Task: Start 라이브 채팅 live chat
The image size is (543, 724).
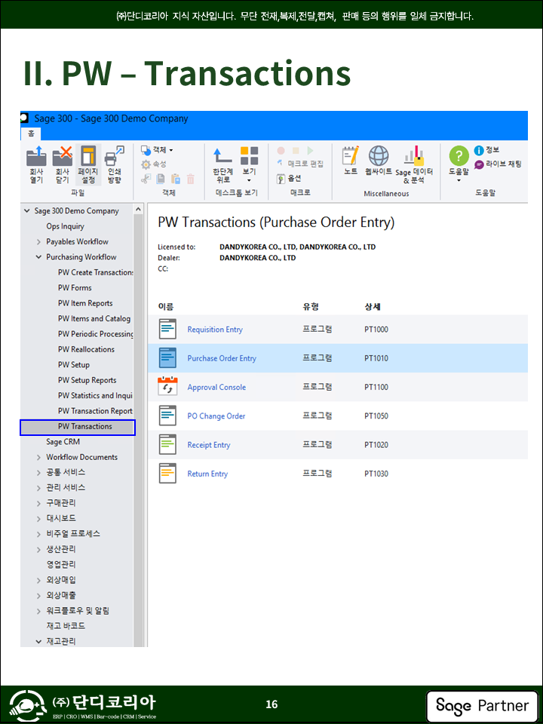Action: 498,164
